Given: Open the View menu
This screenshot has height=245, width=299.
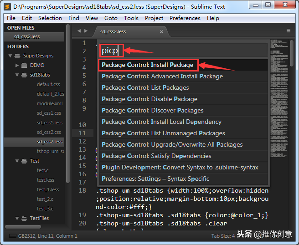Looking at the screenshot, I should pos(92,18).
